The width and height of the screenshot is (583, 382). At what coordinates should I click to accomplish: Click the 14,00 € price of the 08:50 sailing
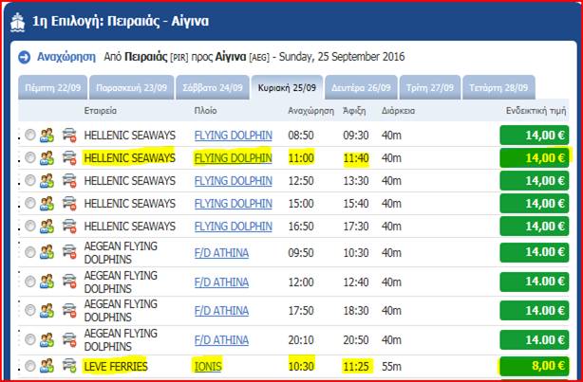pos(538,135)
